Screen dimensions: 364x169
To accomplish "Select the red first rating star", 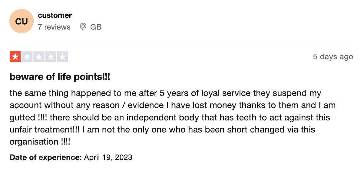I will pos(15,57).
